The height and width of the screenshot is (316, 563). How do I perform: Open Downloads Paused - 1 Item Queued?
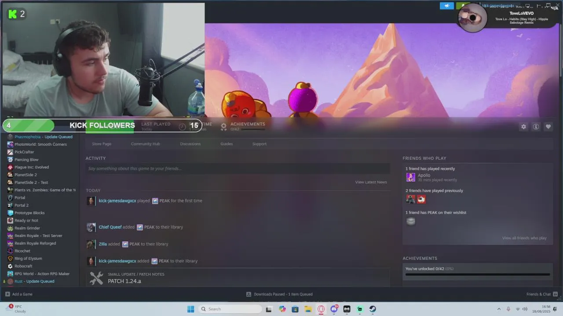click(x=279, y=294)
